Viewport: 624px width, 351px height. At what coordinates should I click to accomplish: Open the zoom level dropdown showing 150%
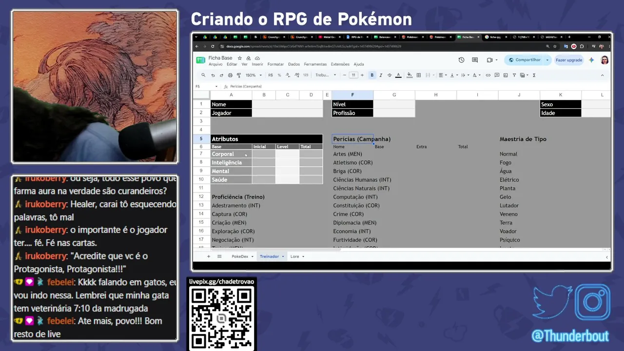(253, 75)
